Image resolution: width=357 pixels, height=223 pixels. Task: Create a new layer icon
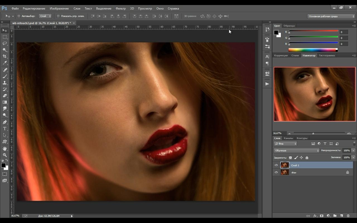pos(341,216)
